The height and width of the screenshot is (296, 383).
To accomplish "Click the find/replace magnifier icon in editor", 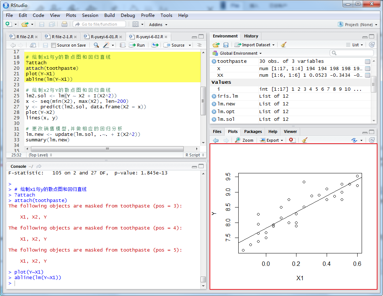I will click(x=96, y=45).
